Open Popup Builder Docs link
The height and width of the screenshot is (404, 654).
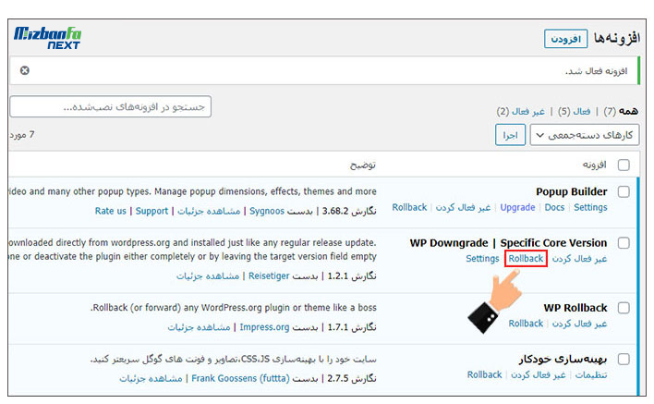[x=554, y=207]
